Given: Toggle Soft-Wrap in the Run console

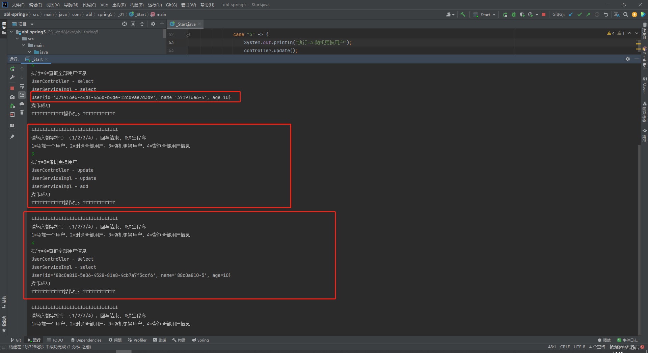Looking at the screenshot, I should [22, 86].
